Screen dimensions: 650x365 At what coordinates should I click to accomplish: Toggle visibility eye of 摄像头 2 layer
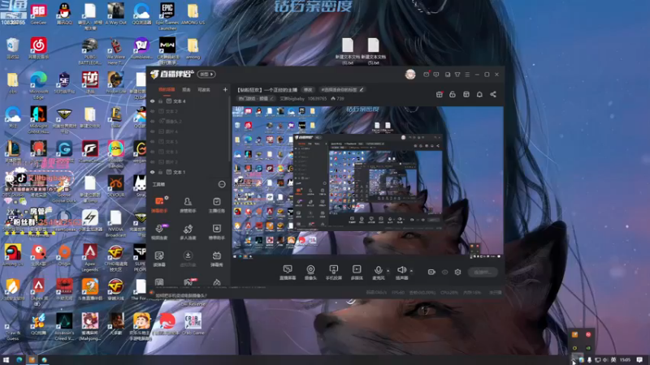pos(153,121)
